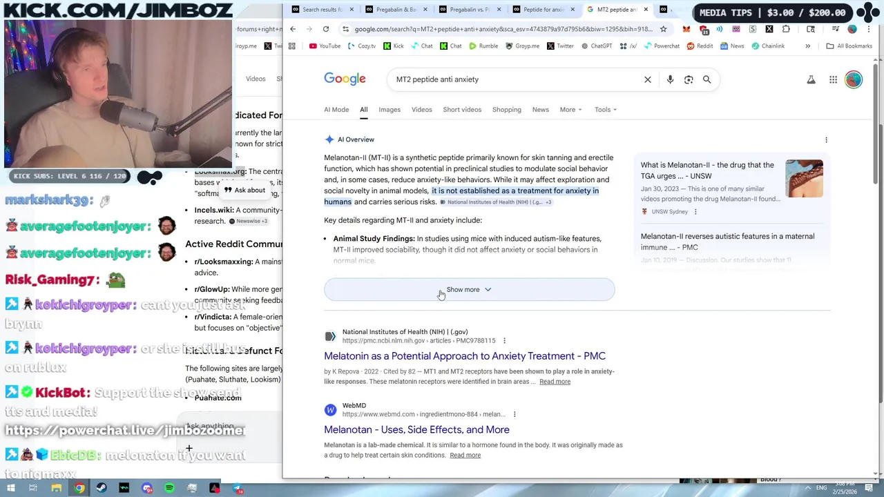The width and height of the screenshot is (884, 497).
Task: Click the Chrome address bar URL
Action: click(503, 29)
